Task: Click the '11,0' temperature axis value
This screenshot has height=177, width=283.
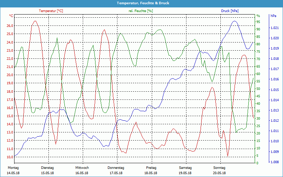Action: pyautogui.click(x=10, y=149)
